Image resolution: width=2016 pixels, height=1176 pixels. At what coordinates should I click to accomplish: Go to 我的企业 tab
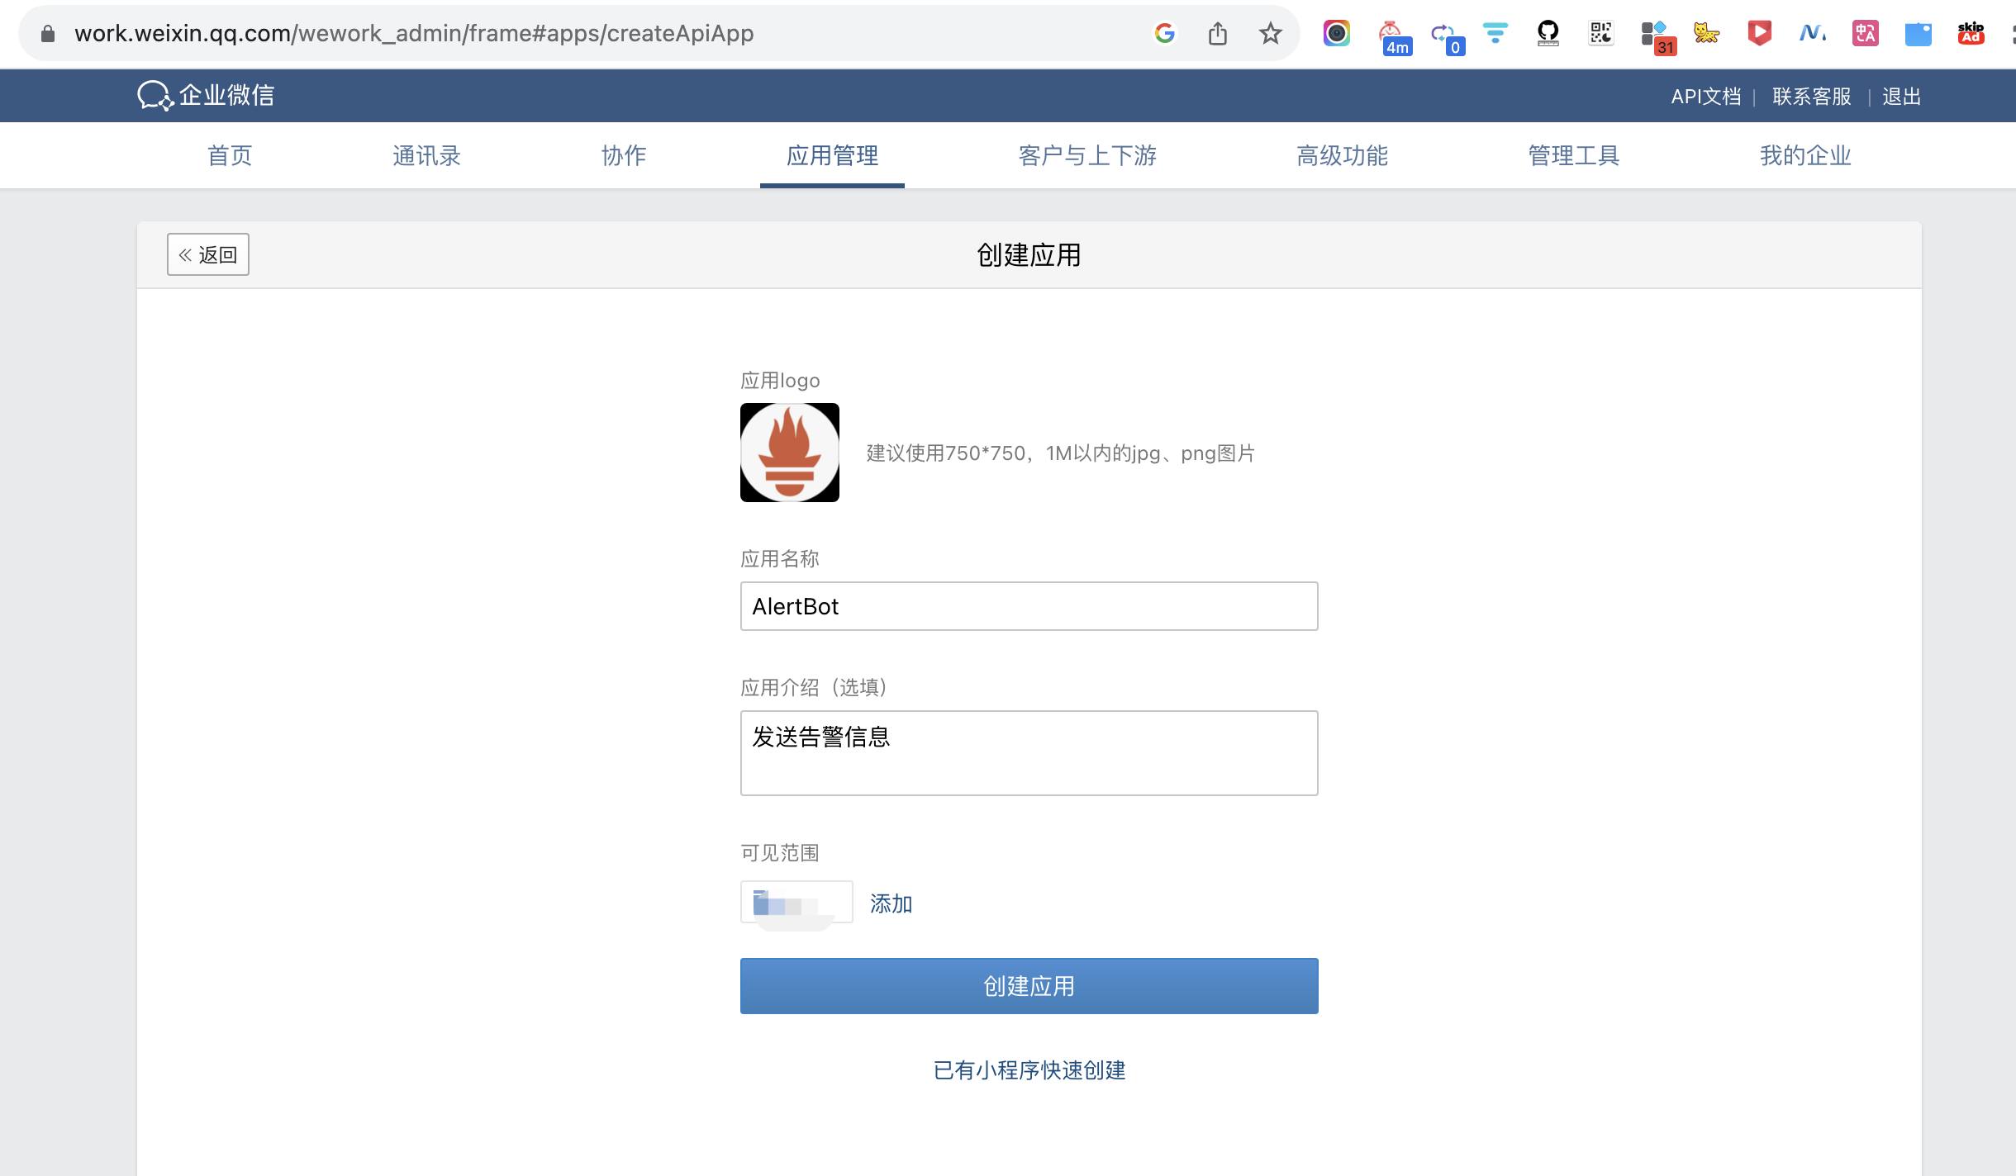tap(1804, 155)
